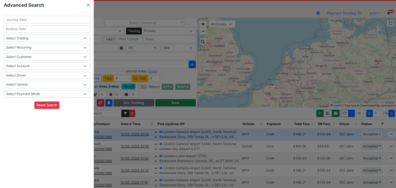Open the Select Account dropdown
Image resolution: width=396 pixels, height=188 pixels.
click(47, 66)
